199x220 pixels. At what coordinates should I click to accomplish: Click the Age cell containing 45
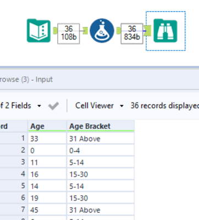click(47, 210)
